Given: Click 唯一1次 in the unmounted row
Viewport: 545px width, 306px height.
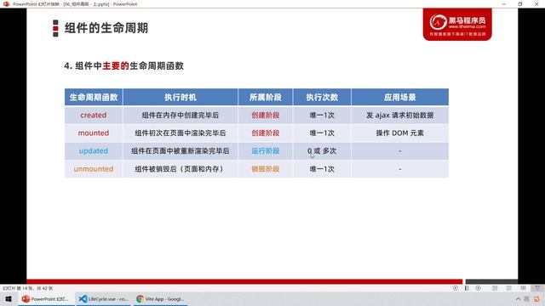Looking at the screenshot, I should click(x=322, y=169).
